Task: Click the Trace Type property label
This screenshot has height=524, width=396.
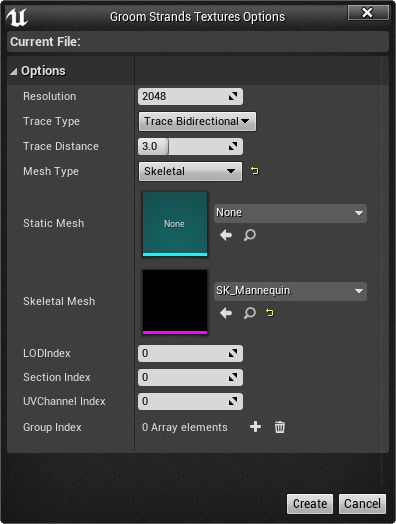Action: point(51,121)
